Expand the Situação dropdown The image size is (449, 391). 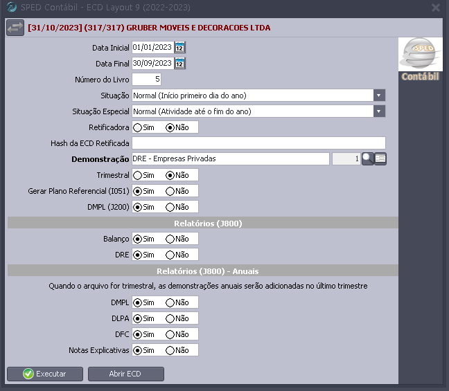click(x=379, y=96)
